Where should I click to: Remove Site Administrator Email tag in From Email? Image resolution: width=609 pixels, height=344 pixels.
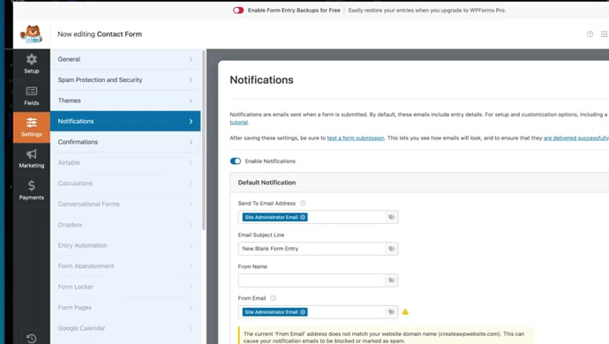pos(303,311)
